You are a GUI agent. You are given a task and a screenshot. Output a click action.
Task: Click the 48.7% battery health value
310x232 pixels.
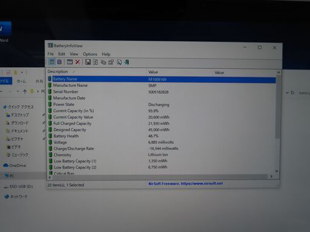(153, 136)
